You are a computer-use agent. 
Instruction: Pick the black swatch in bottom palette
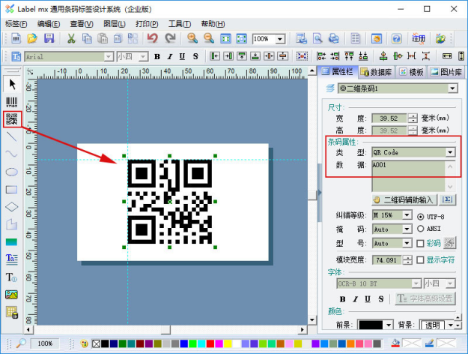(x=105, y=343)
